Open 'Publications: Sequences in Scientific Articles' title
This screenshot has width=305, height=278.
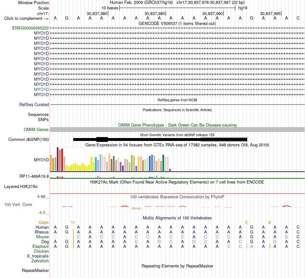tap(177, 110)
